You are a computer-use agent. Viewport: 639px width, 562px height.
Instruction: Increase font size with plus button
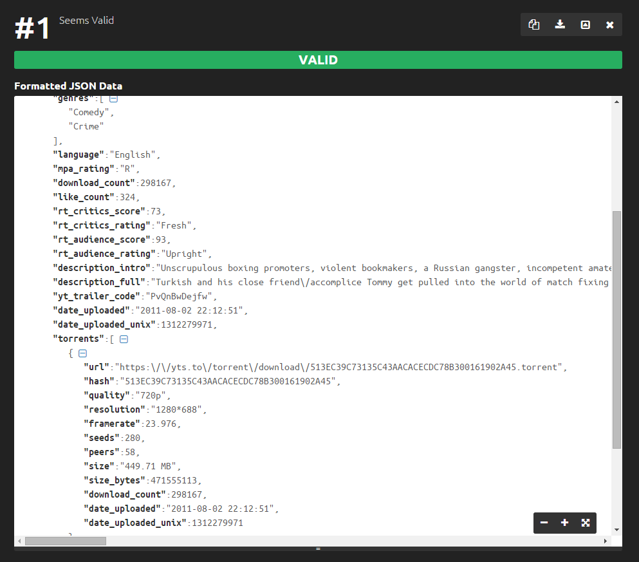[564, 523]
